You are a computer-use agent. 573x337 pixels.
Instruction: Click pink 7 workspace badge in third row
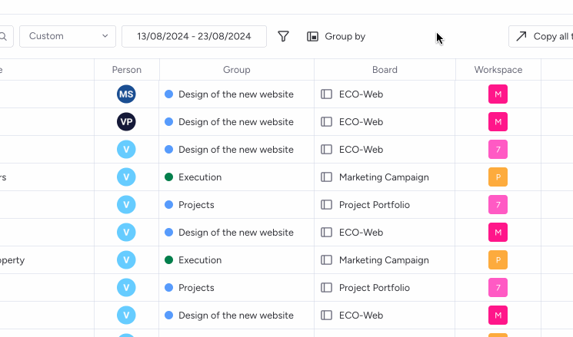(x=498, y=150)
